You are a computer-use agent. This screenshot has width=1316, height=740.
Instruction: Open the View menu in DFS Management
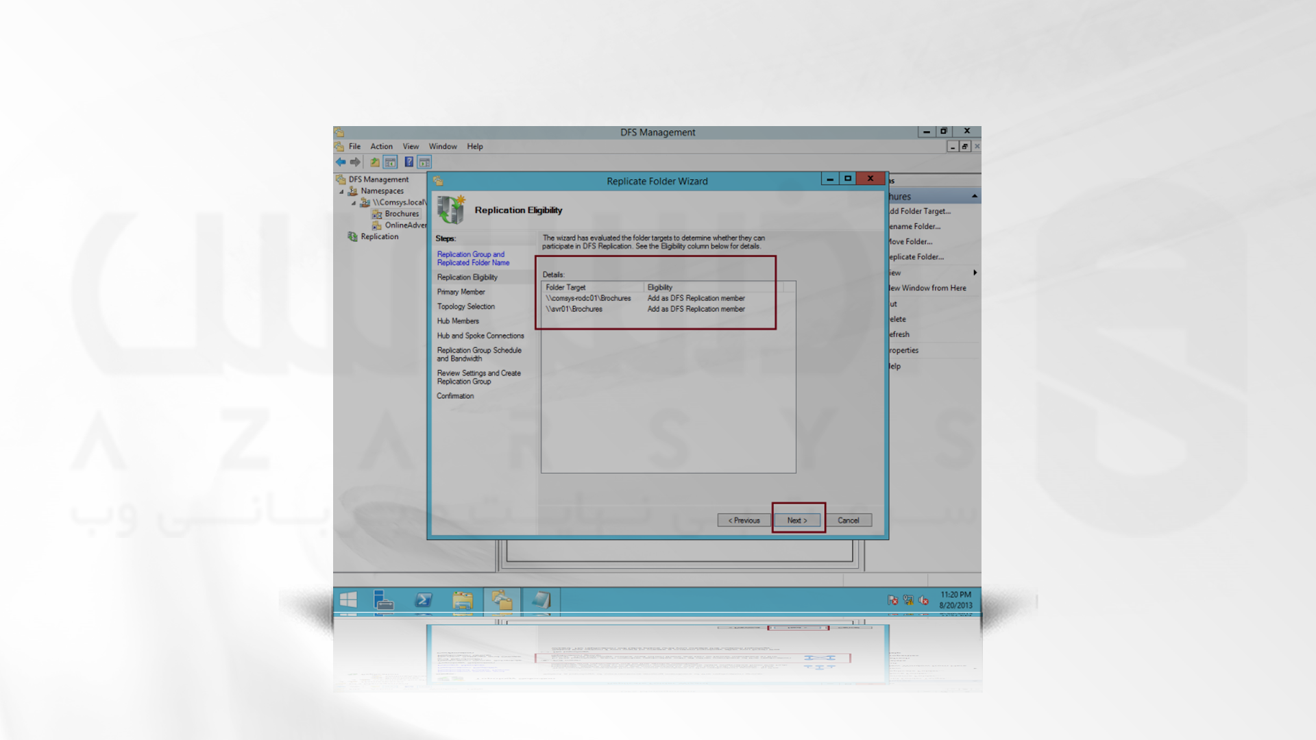[x=409, y=147]
